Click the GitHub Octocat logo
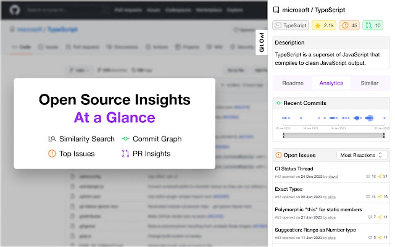 15,10
